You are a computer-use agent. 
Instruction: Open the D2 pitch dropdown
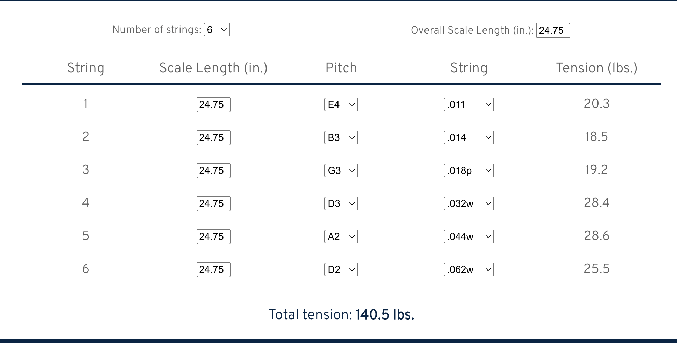tap(341, 269)
